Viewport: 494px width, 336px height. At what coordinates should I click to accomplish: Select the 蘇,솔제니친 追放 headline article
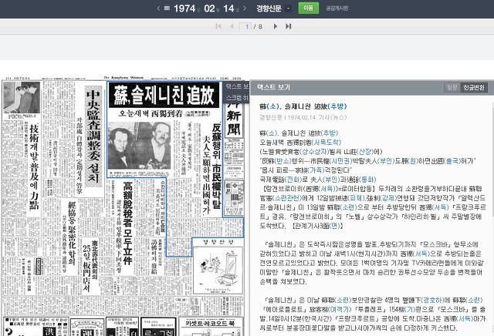pos(164,95)
